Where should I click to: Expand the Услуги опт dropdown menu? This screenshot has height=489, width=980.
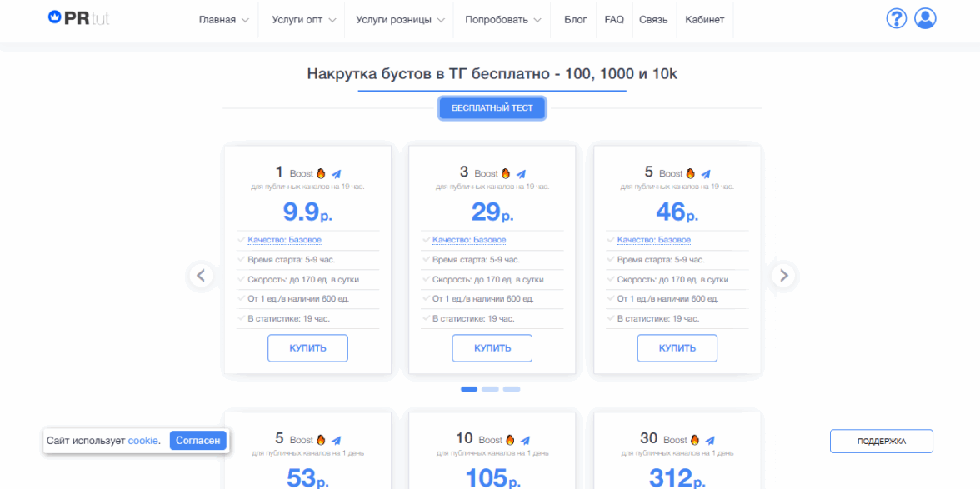click(303, 20)
